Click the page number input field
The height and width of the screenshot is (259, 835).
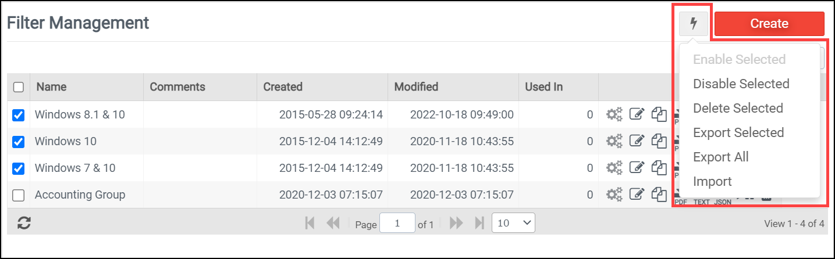(397, 223)
